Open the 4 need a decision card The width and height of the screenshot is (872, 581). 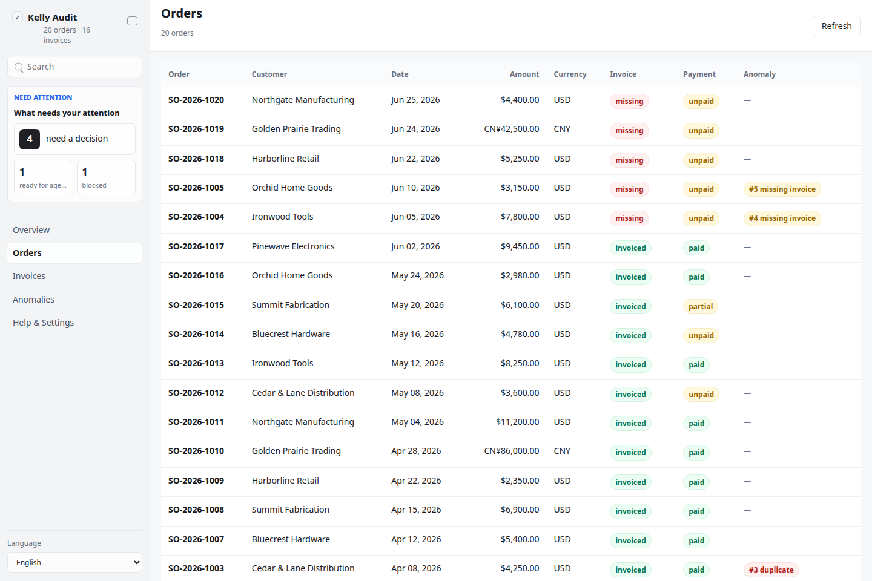coord(74,139)
